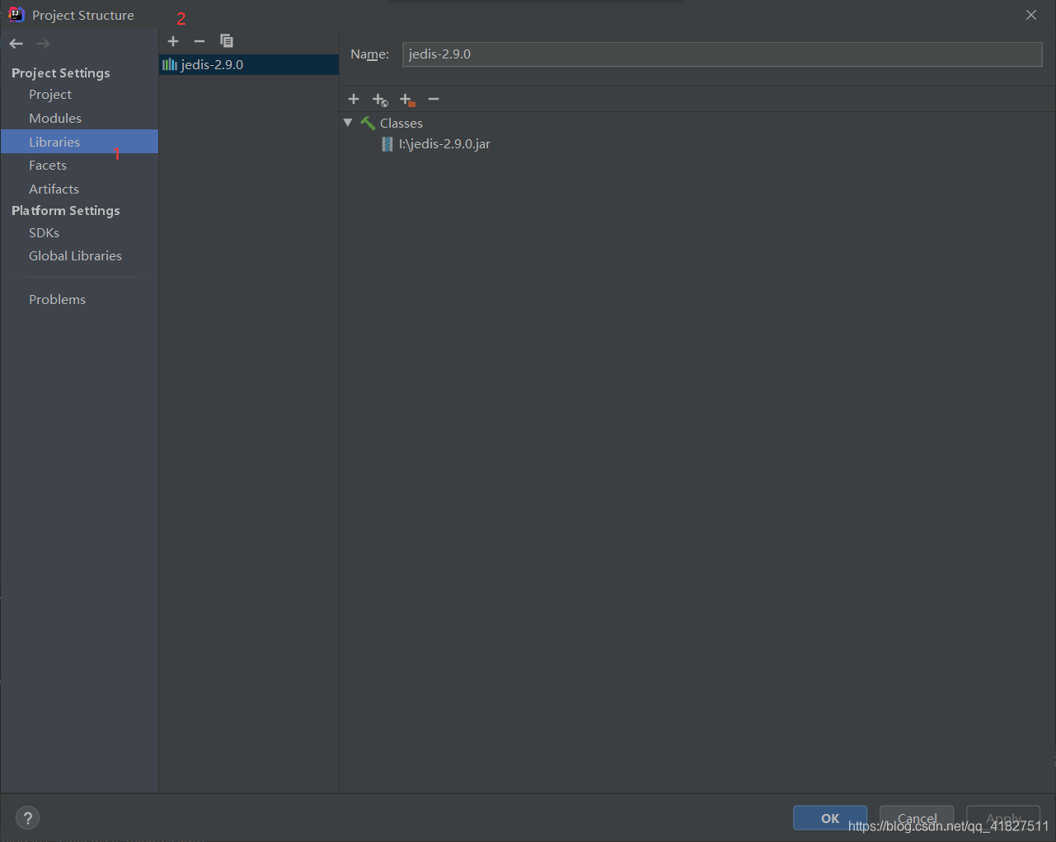
Task: Click the add new library plus icon
Action: point(173,40)
